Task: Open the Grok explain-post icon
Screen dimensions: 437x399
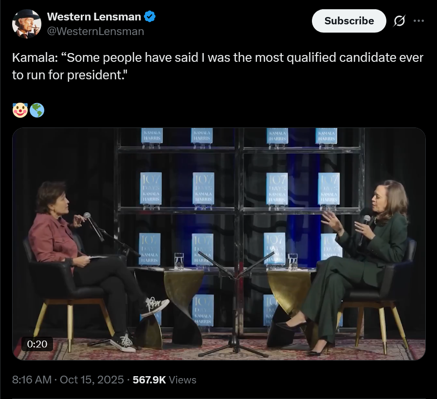Action: coord(400,21)
